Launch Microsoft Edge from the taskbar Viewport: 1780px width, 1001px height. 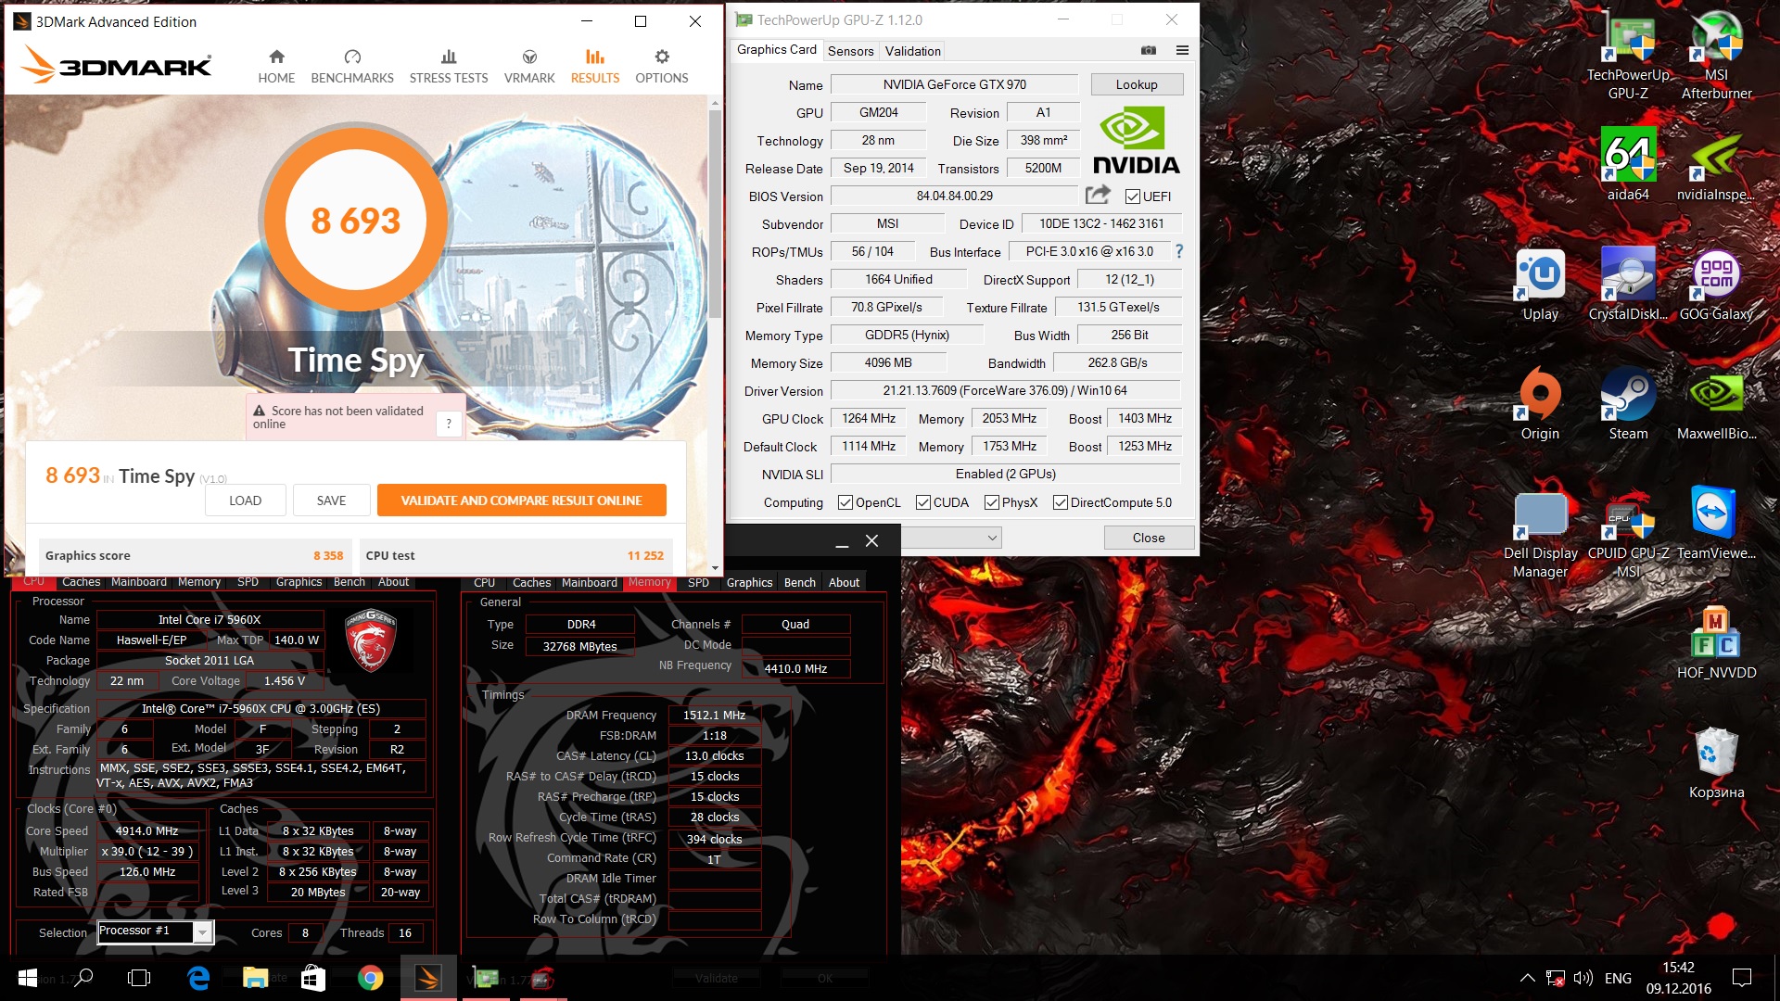tap(198, 978)
